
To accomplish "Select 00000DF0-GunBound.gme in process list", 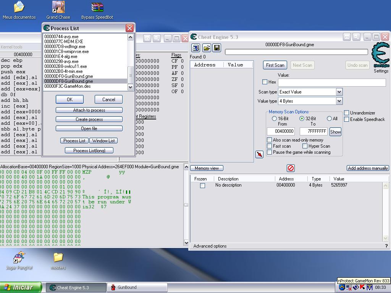I will (x=85, y=76).
